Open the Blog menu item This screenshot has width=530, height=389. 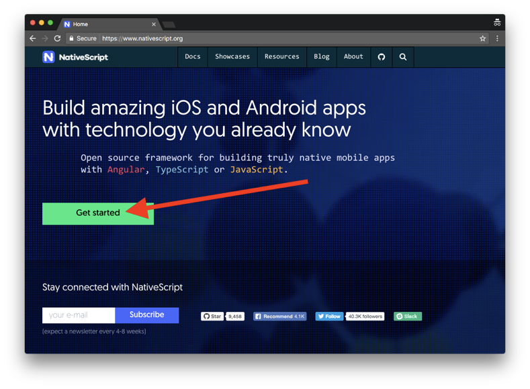coord(322,57)
